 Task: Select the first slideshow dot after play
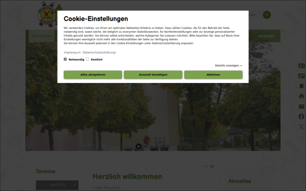[151, 146]
